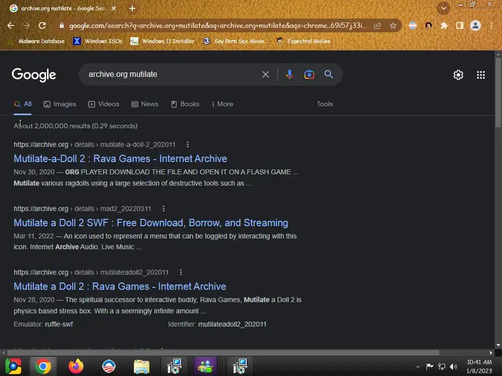Open the Start menu in the taskbar
Viewport: 502px width, 376px height.
click(13, 366)
